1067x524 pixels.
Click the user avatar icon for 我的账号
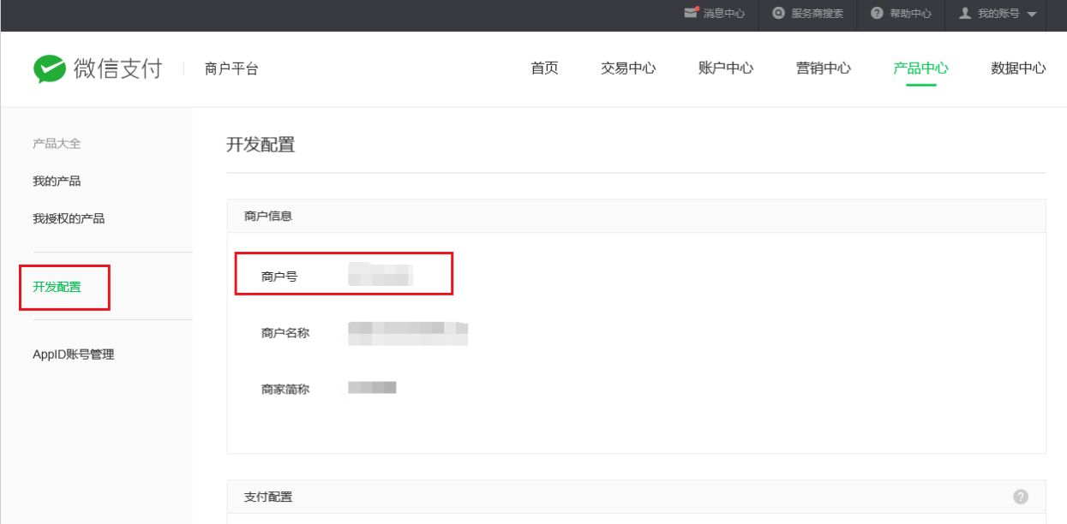[965, 14]
